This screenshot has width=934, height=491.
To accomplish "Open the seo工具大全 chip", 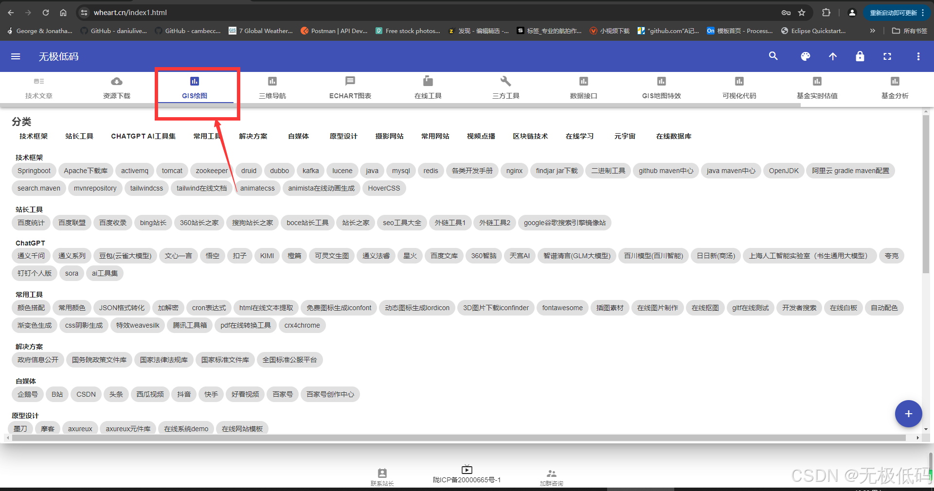I will coord(402,223).
